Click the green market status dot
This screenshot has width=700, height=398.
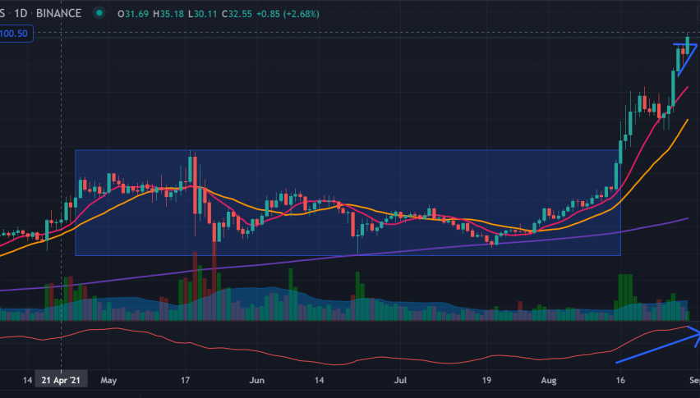pos(99,13)
